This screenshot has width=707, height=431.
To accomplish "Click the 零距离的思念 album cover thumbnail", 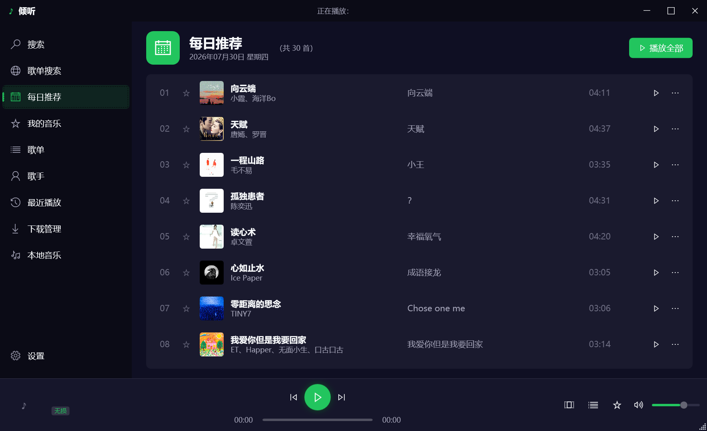I will (x=212, y=308).
